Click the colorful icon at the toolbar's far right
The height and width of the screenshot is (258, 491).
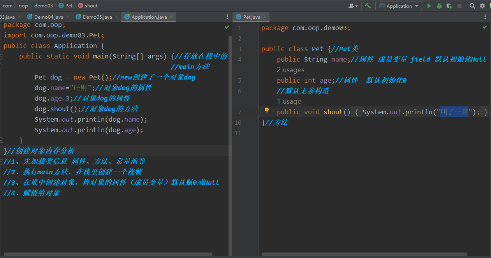[x=489, y=6]
